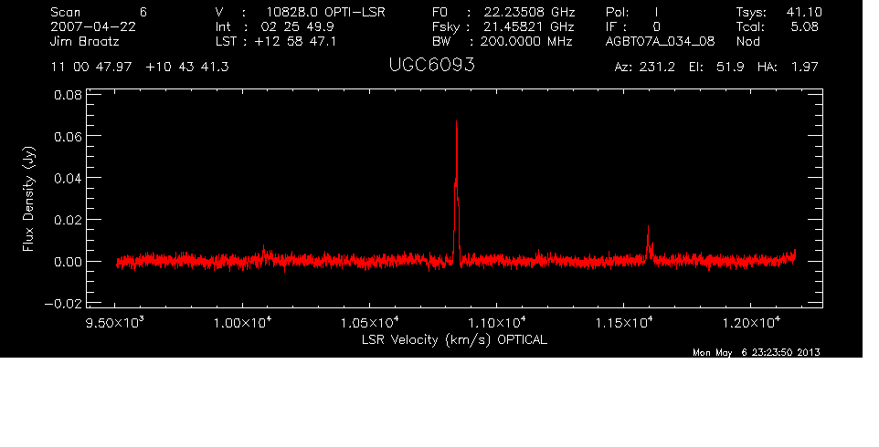Click the 0.00 y-axis tick label
This screenshot has height=447, width=879.
pos(68,262)
